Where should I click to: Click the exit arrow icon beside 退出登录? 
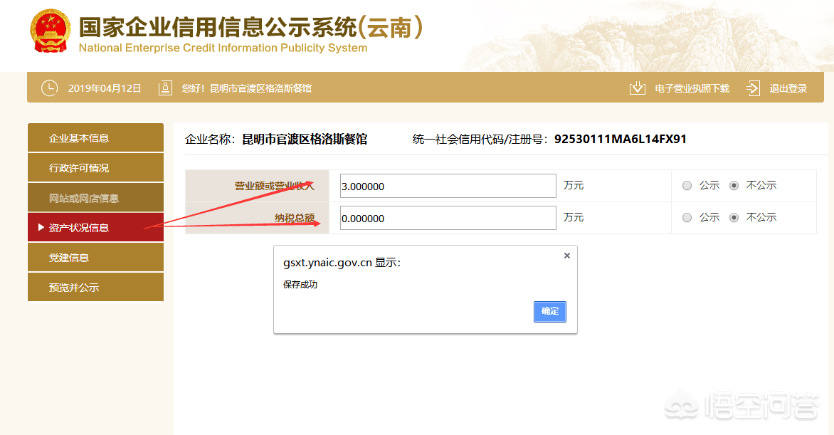pyautogui.click(x=752, y=88)
